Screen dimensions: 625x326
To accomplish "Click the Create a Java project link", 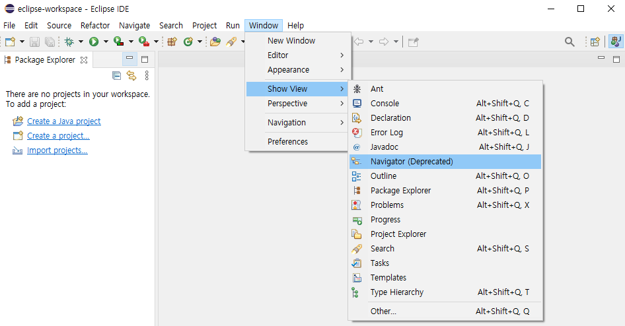I will click(64, 121).
